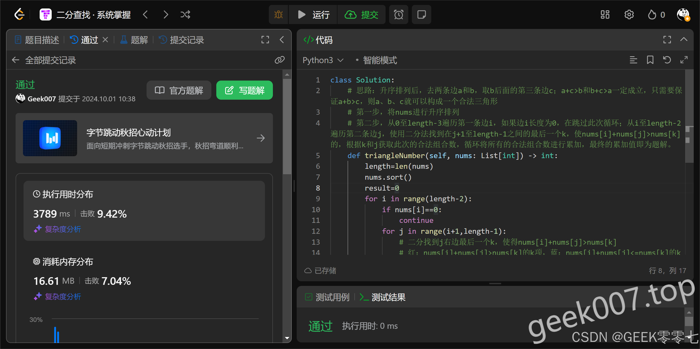Reset code with the undo arrow icon
The width and height of the screenshot is (700, 349).
[x=667, y=60]
